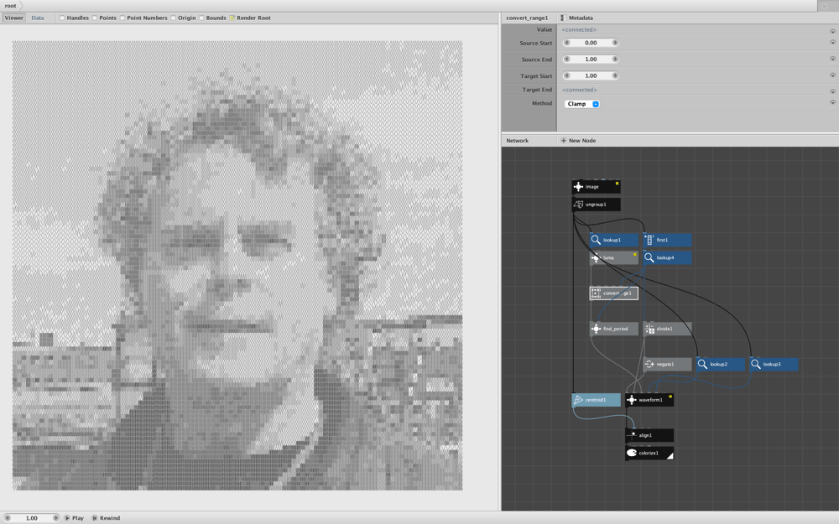Switch to the Data tab
Screen dimensions: 839x524
pyautogui.click(x=38, y=18)
